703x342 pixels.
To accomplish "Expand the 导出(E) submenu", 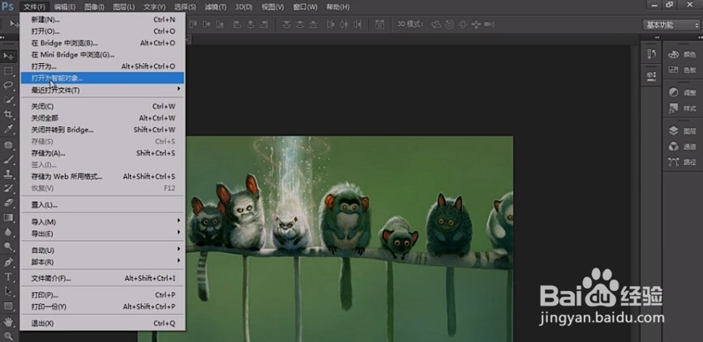I will (102, 234).
